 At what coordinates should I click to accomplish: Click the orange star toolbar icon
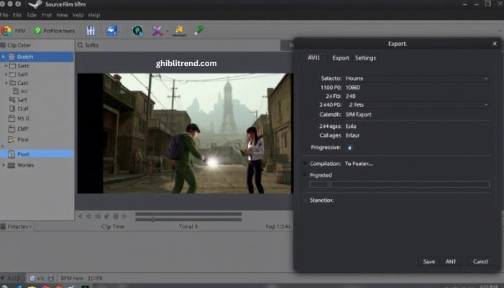(179, 31)
